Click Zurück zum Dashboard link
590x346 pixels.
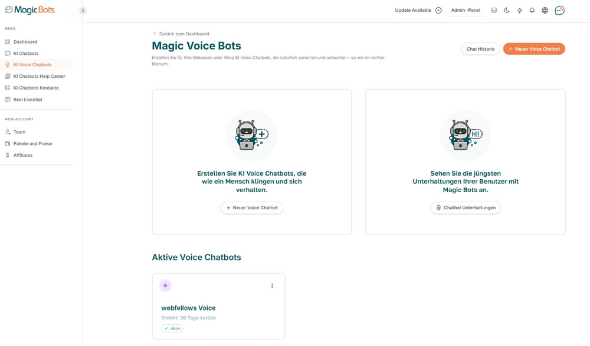click(181, 34)
